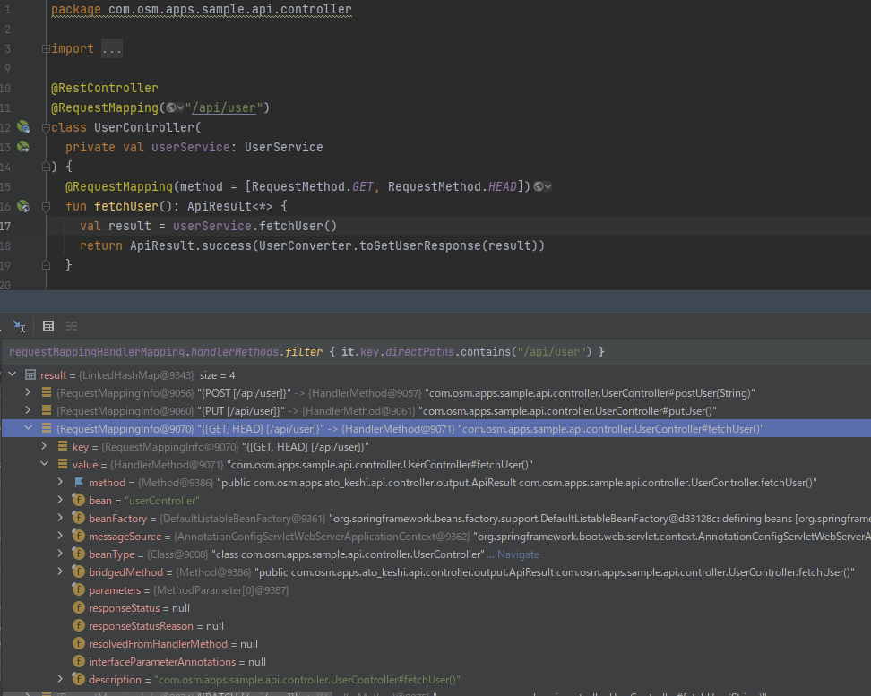Click the field icon next to parameters entry

coord(78,589)
